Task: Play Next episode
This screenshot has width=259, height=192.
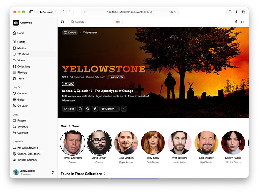Action: (x=69, y=109)
